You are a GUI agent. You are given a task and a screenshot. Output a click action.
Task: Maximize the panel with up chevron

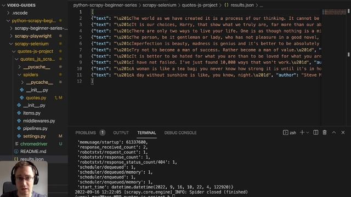[x=334, y=132]
